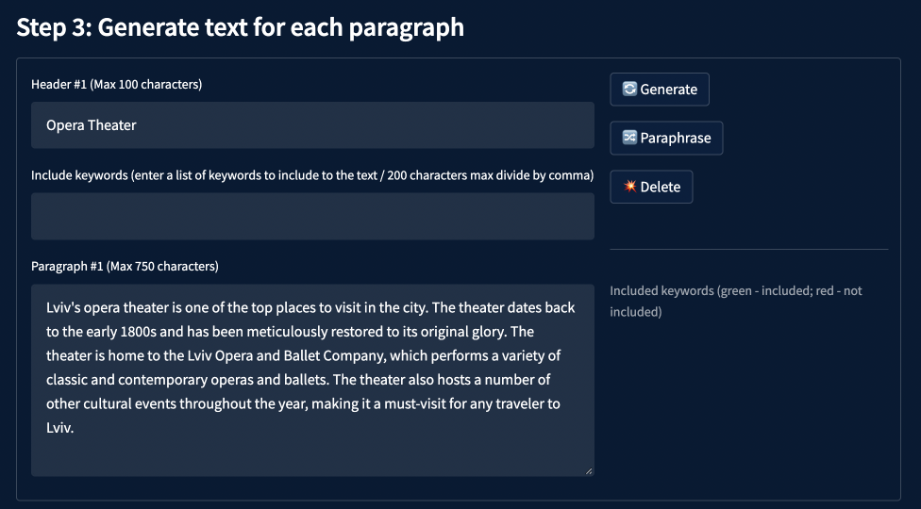Delete paragraph #1 with the Delete button
The width and height of the screenshot is (921, 509).
coord(651,187)
